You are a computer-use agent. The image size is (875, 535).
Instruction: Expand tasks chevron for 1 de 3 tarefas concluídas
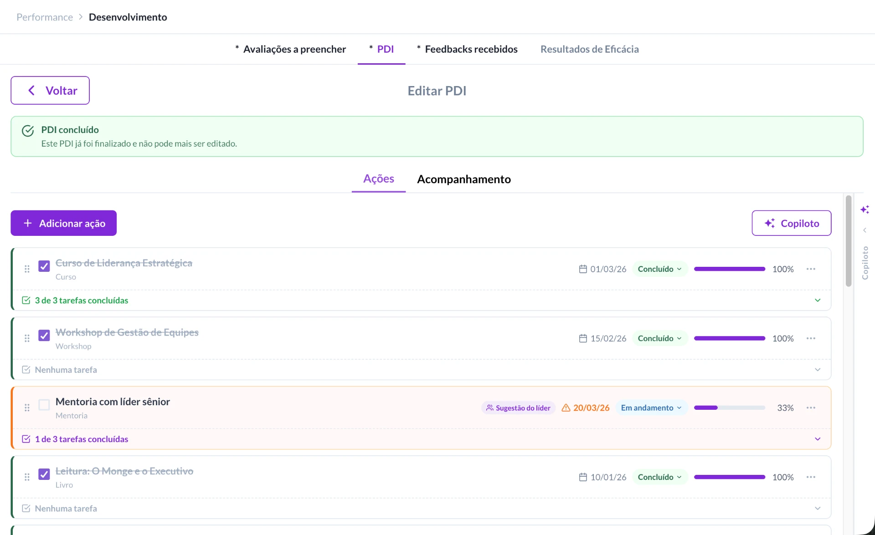click(818, 439)
